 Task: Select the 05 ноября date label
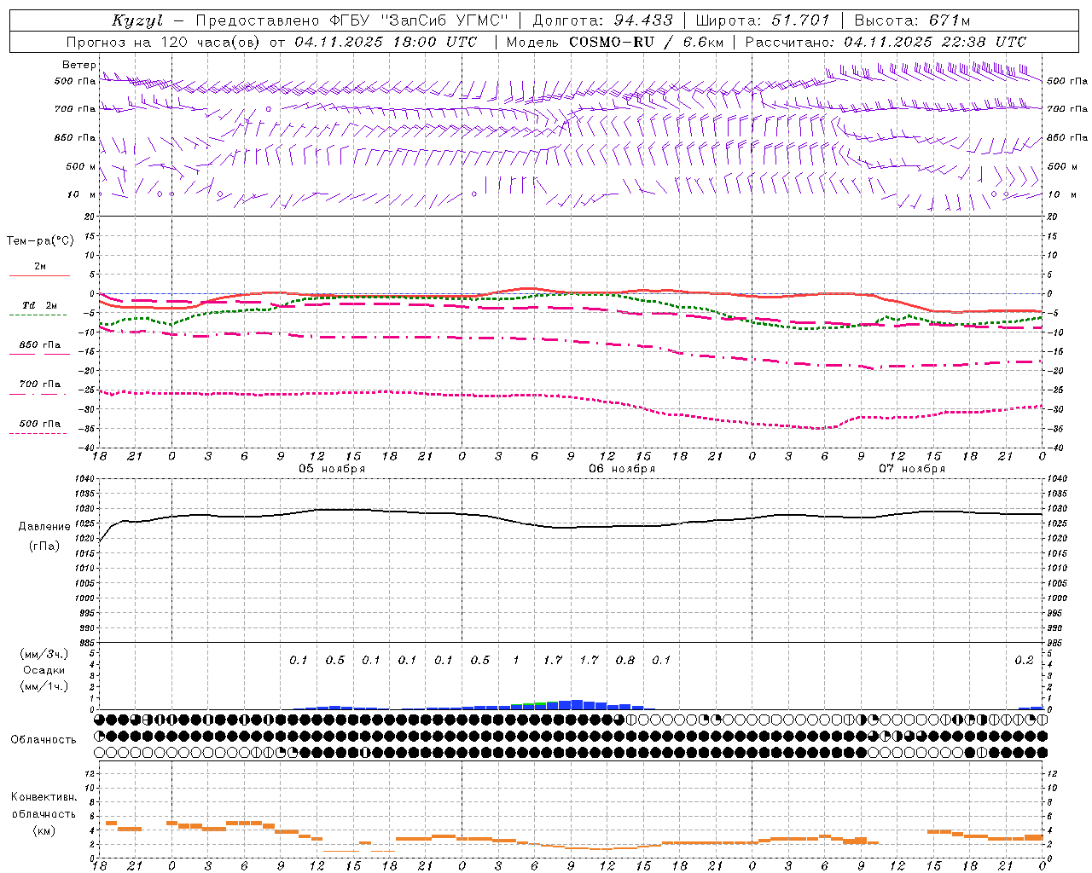332,469
